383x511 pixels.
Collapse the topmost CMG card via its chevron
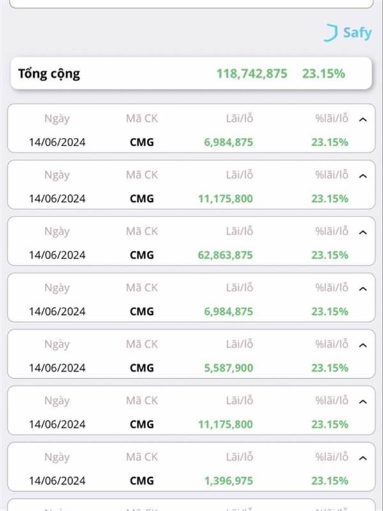363,119
